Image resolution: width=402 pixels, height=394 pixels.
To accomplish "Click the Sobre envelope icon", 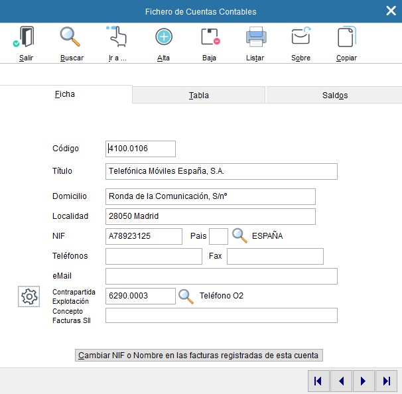I will click(x=301, y=38).
